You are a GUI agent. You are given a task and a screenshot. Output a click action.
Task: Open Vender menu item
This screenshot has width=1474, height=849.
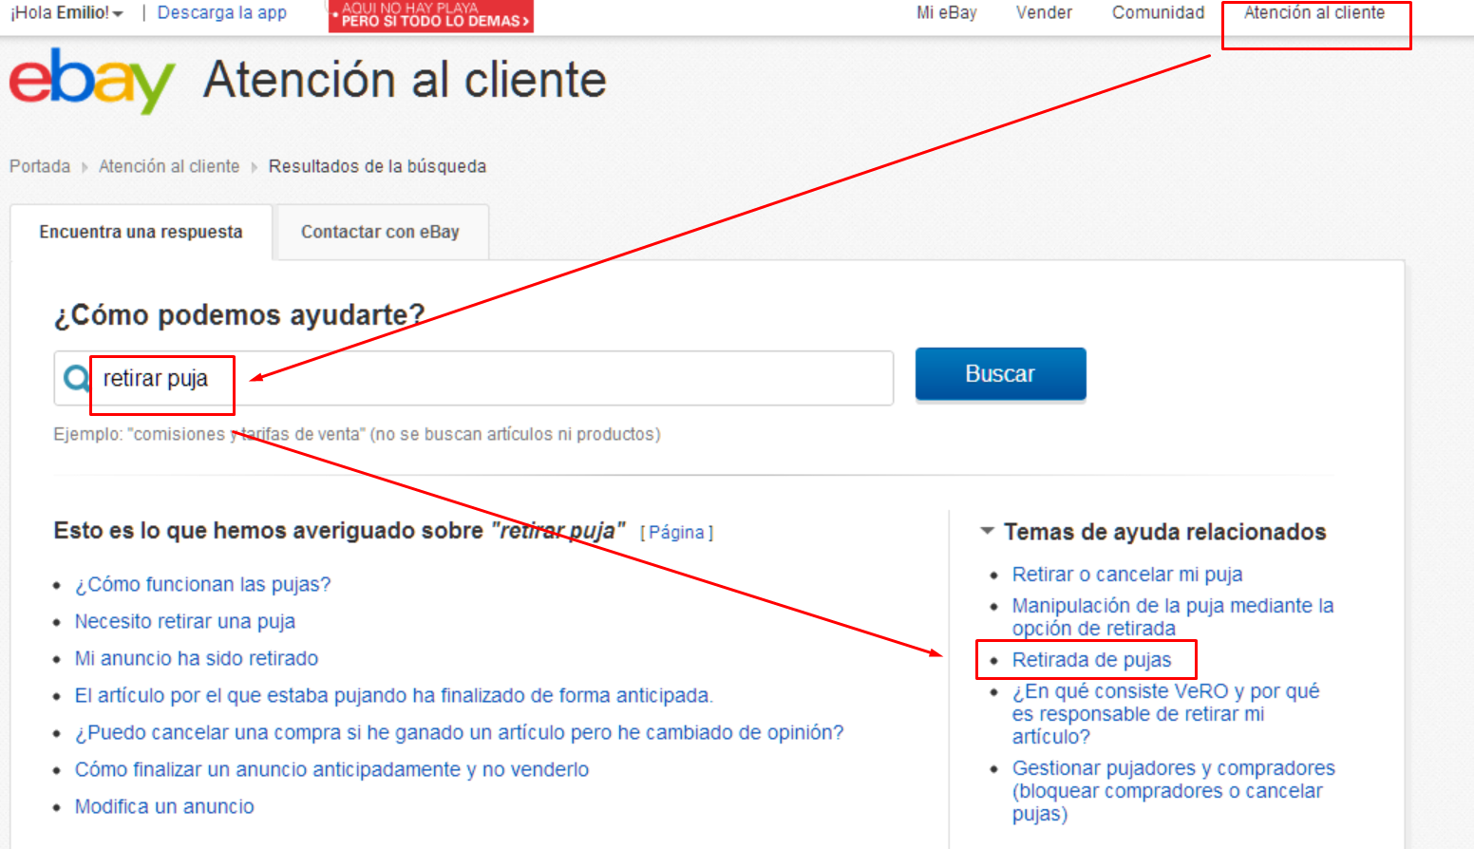tap(1044, 13)
